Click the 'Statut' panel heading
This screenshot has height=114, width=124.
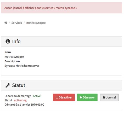pos(19,85)
